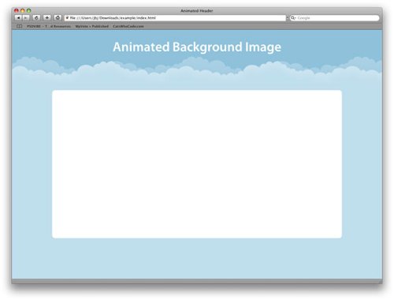This screenshot has height=300, width=394.
Task: Focus the Google search field
Action: (x=334, y=18)
